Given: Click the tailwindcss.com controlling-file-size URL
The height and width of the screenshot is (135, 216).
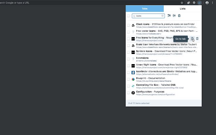Looking at the screenshot, I should point(160,88).
